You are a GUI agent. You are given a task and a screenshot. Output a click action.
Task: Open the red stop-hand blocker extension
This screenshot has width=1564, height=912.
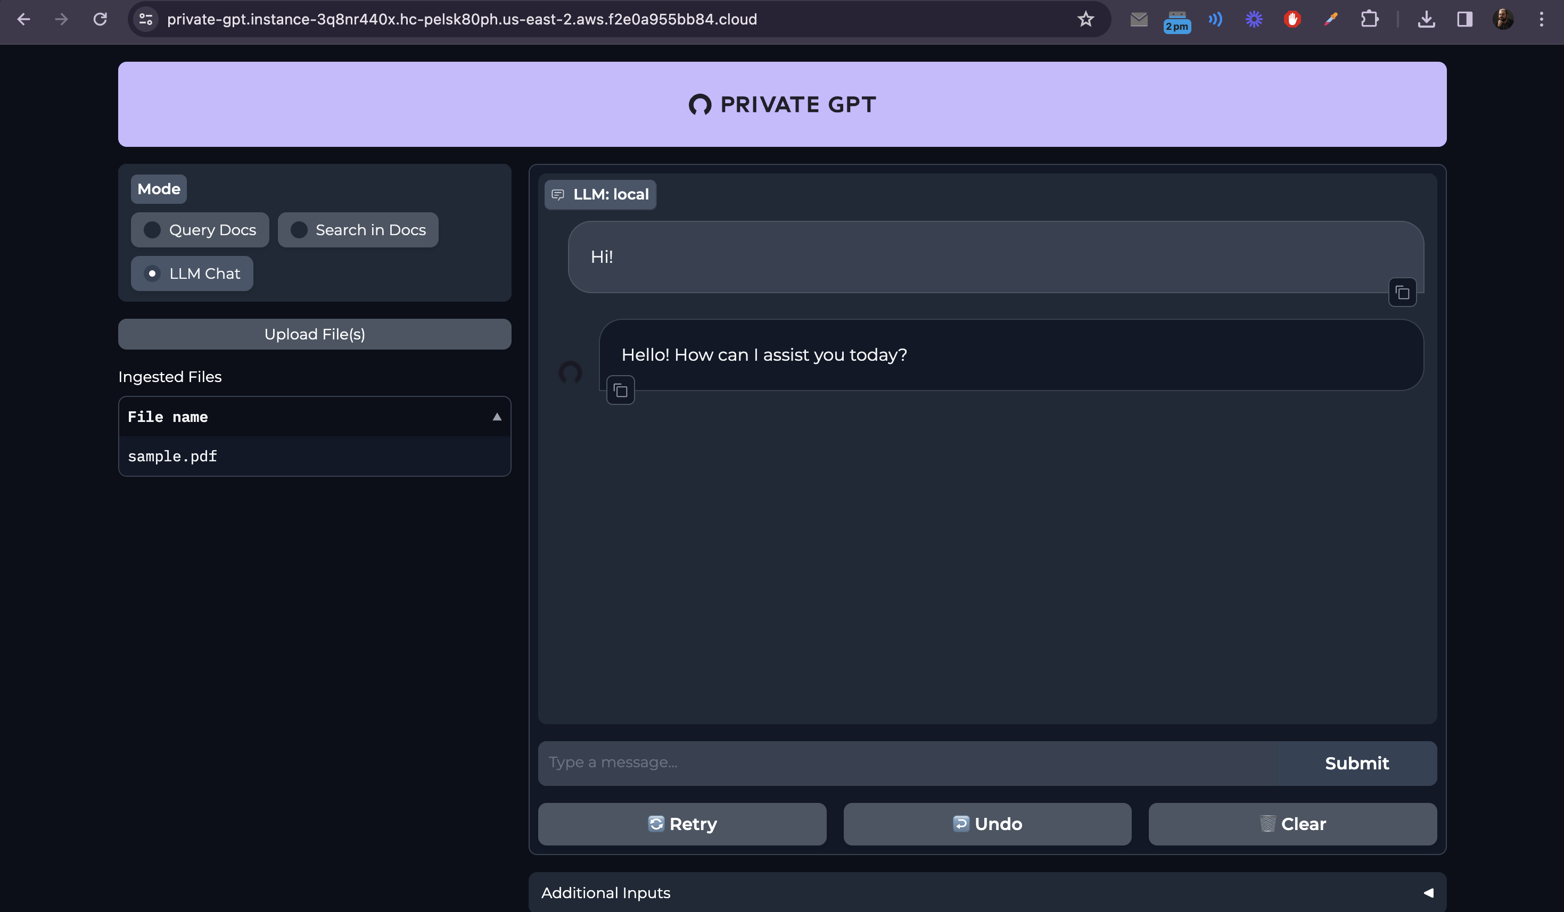coord(1292,19)
